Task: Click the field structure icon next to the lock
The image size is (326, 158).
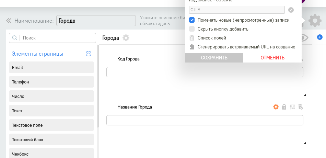Action: pyautogui.click(x=292, y=107)
